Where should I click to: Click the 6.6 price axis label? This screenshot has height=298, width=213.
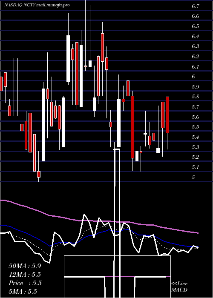(x=195, y=16)
